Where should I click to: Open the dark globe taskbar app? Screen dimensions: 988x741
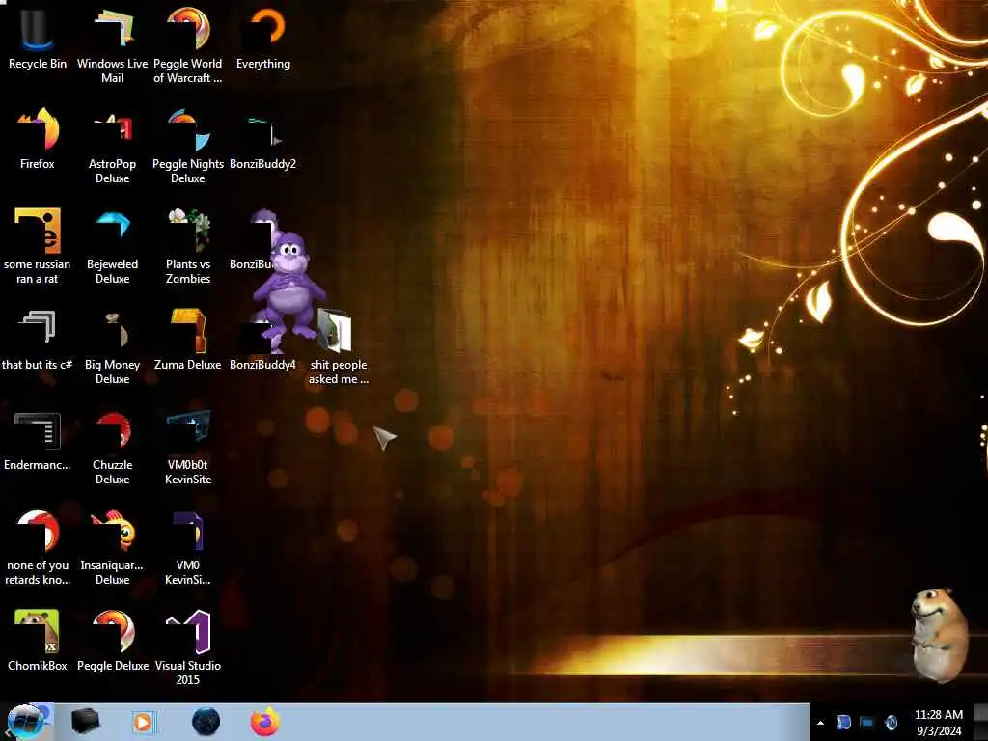click(x=206, y=722)
